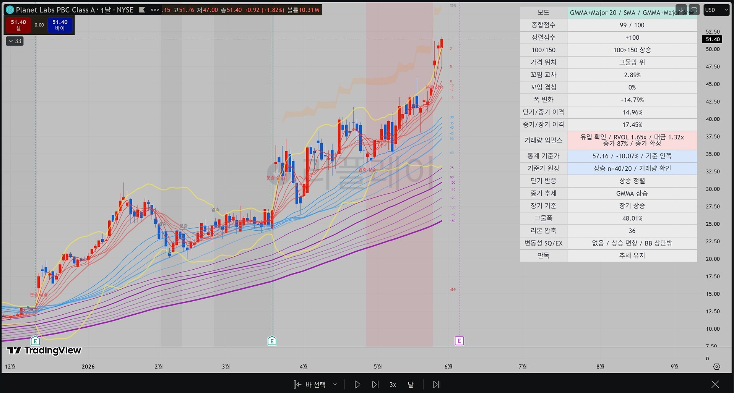734x393 pixels.
Task: Click the green earnings E marker in March
Action: [x=272, y=341]
